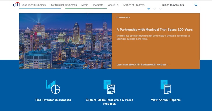Select the first carousel dot
212x111 pixels.
(x=149, y=9)
